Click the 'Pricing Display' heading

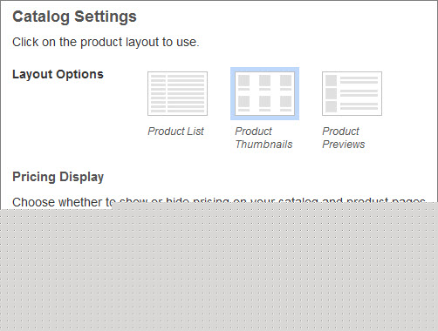[58, 177]
